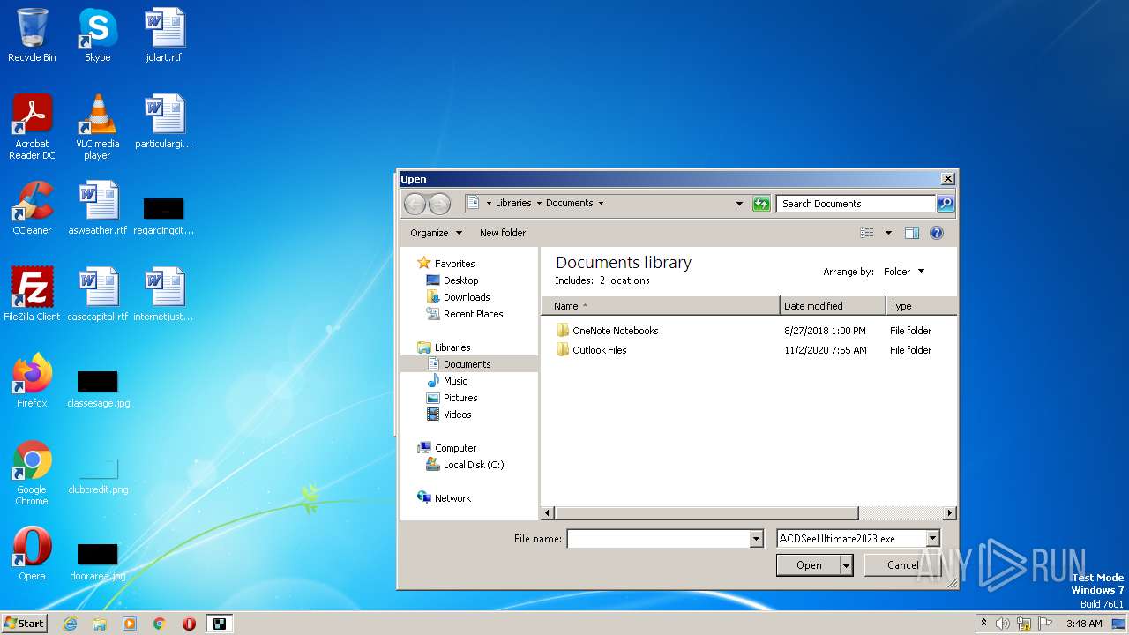Open CCleaner desktop shortcut
This screenshot has height=635, width=1129.
tap(32, 208)
